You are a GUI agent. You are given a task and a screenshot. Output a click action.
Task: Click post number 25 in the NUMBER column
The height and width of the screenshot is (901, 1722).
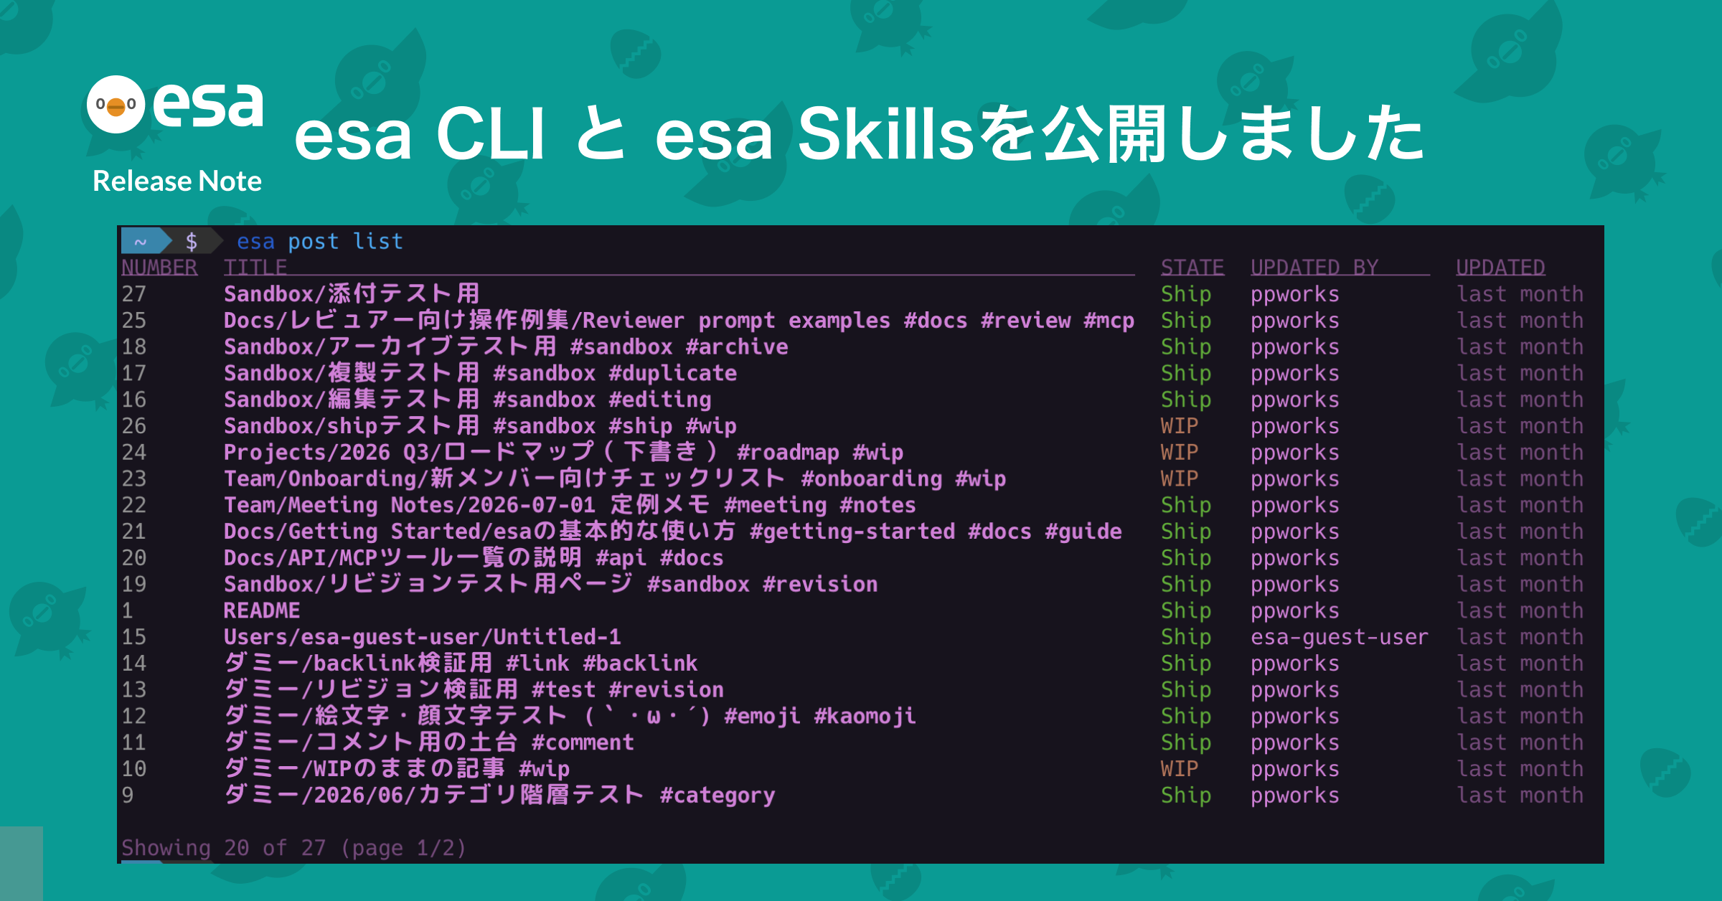[134, 321]
